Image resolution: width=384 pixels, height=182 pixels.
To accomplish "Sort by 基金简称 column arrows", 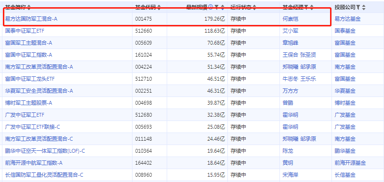I will (x=29, y=7).
